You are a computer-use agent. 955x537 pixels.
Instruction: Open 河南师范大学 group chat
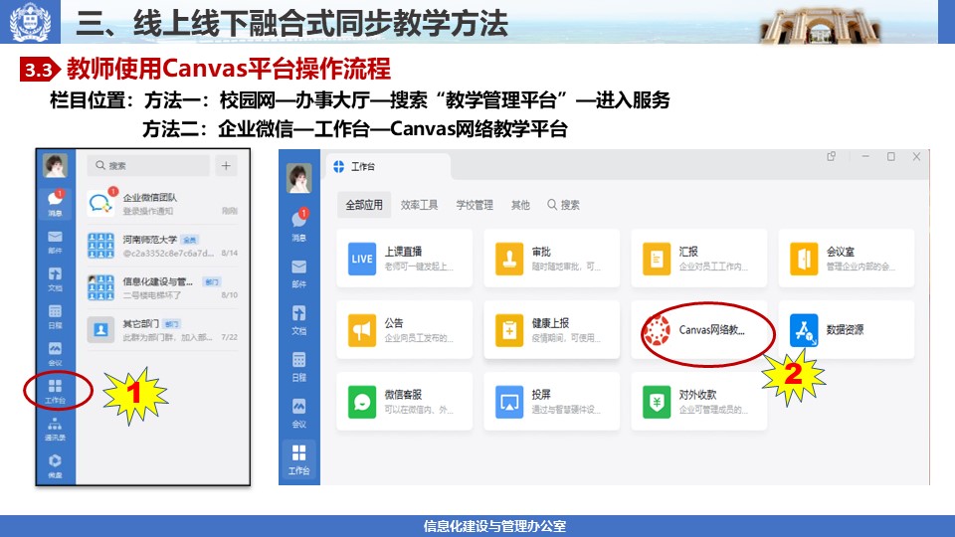coord(162,246)
